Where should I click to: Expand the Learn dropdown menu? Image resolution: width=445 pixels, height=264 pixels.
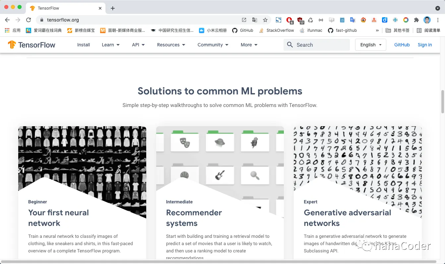pos(111,45)
